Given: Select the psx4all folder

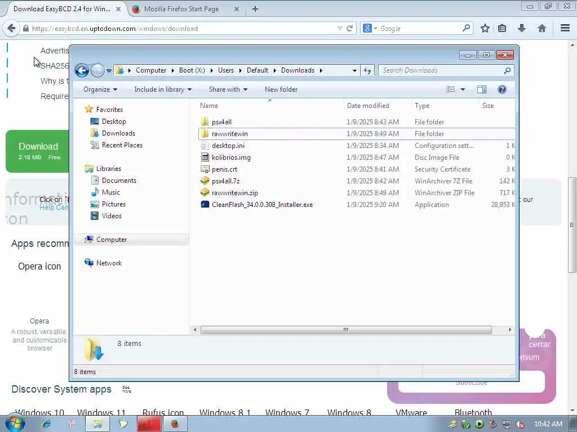Looking at the screenshot, I should point(221,122).
